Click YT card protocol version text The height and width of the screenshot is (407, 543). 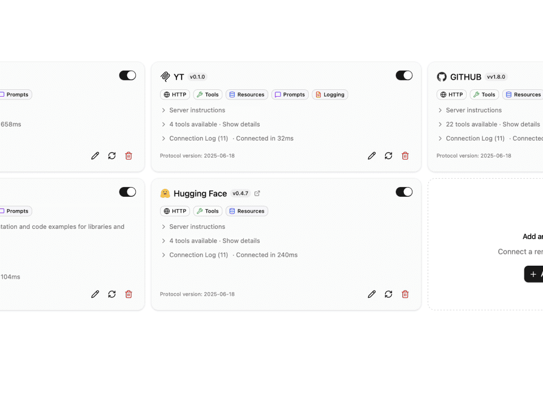click(197, 156)
